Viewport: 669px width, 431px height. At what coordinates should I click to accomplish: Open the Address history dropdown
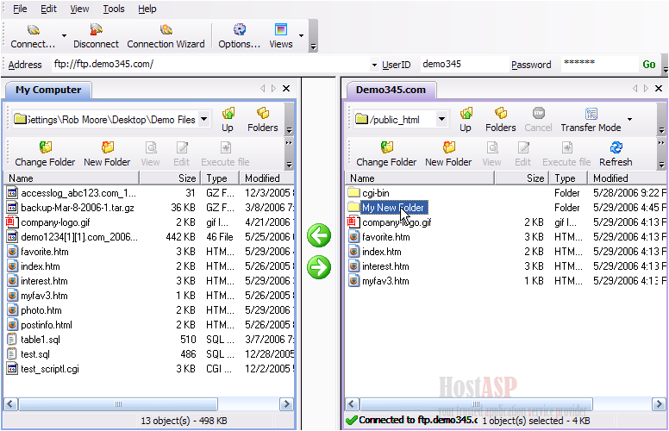[x=374, y=66]
